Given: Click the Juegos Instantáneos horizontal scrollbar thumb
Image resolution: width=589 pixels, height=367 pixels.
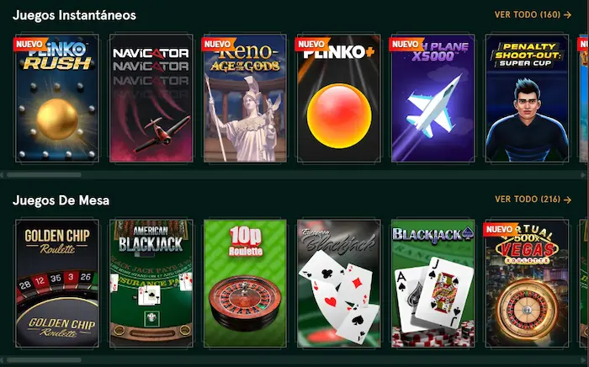Looking at the screenshot, I should point(44,175).
